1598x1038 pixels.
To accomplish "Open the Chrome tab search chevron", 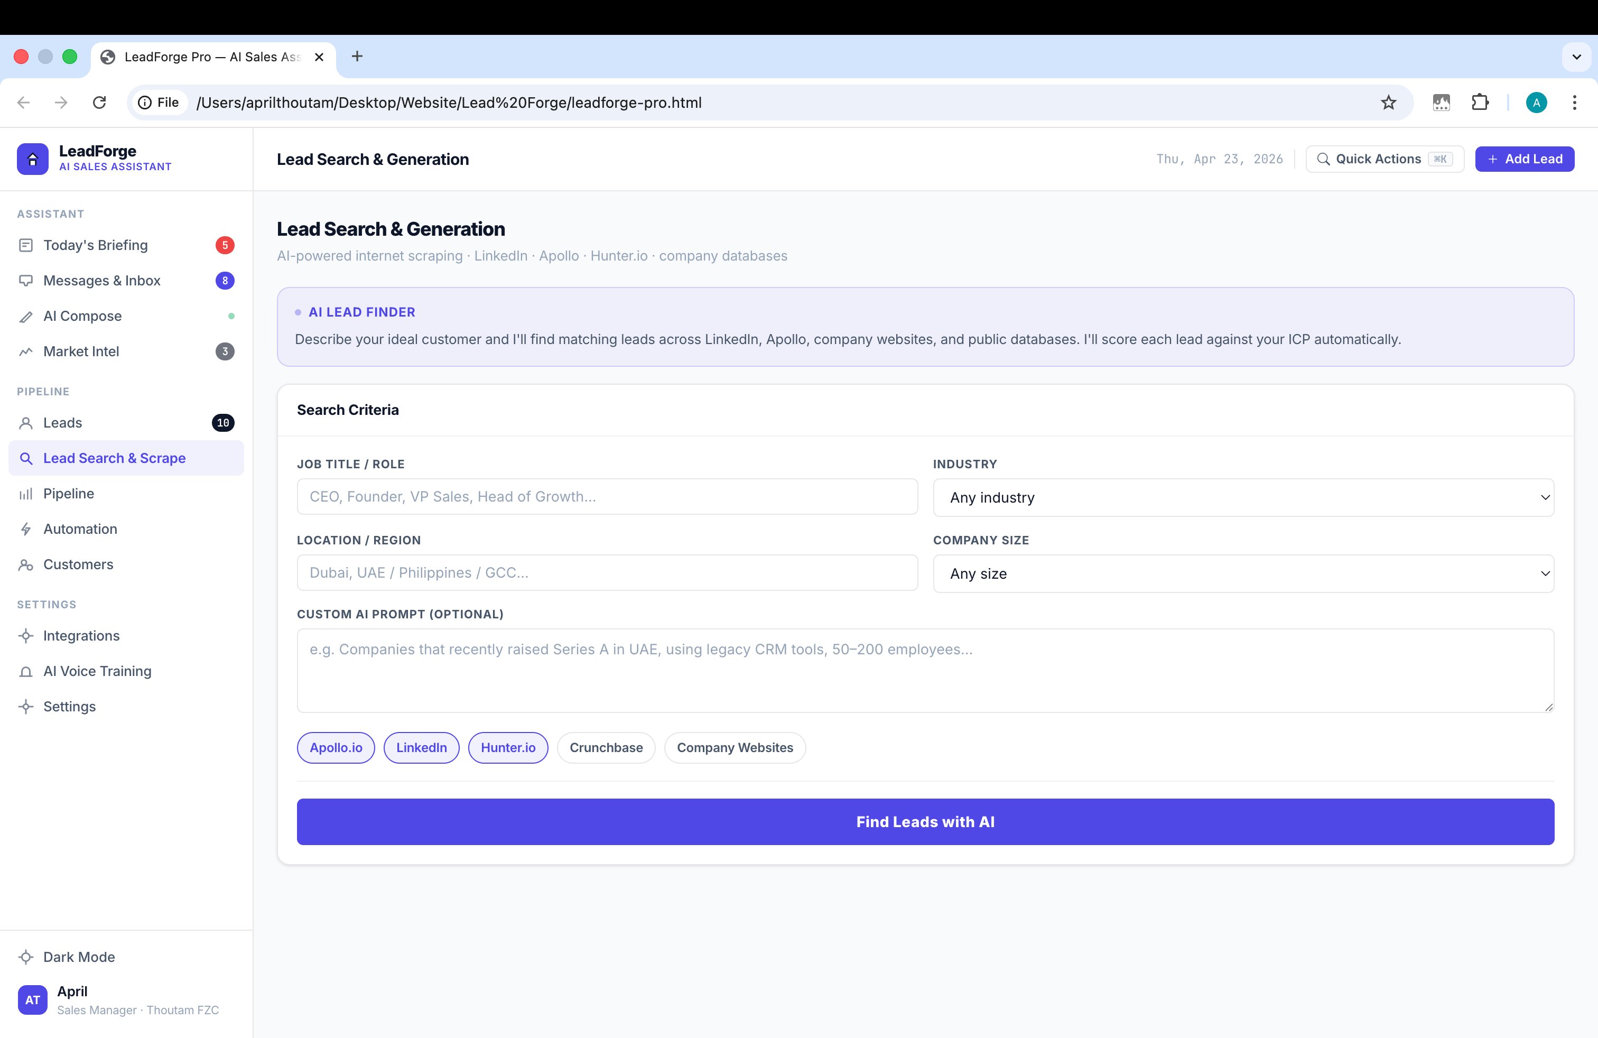I will point(1576,57).
